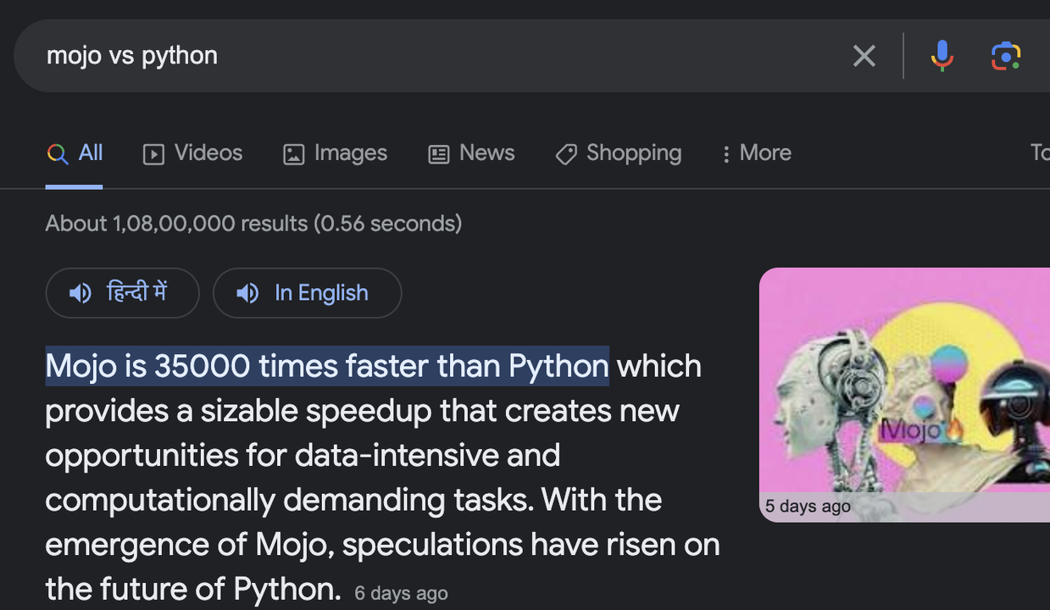Image resolution: width=1050 pixels, height=610 pixels.
Task: Open the Mojo robot thumbnail image
Action: 904,394
